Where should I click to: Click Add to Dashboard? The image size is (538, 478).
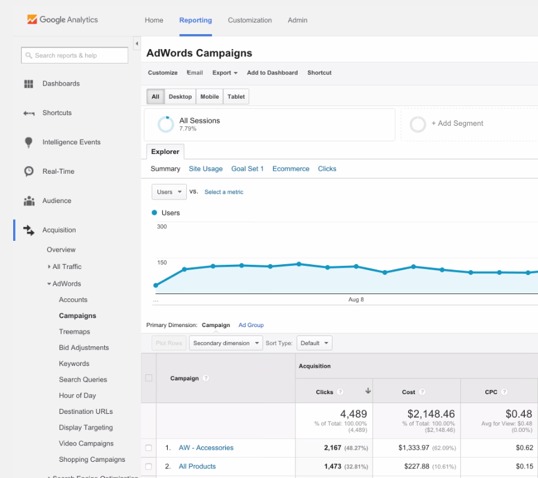[x=273, y=72]
